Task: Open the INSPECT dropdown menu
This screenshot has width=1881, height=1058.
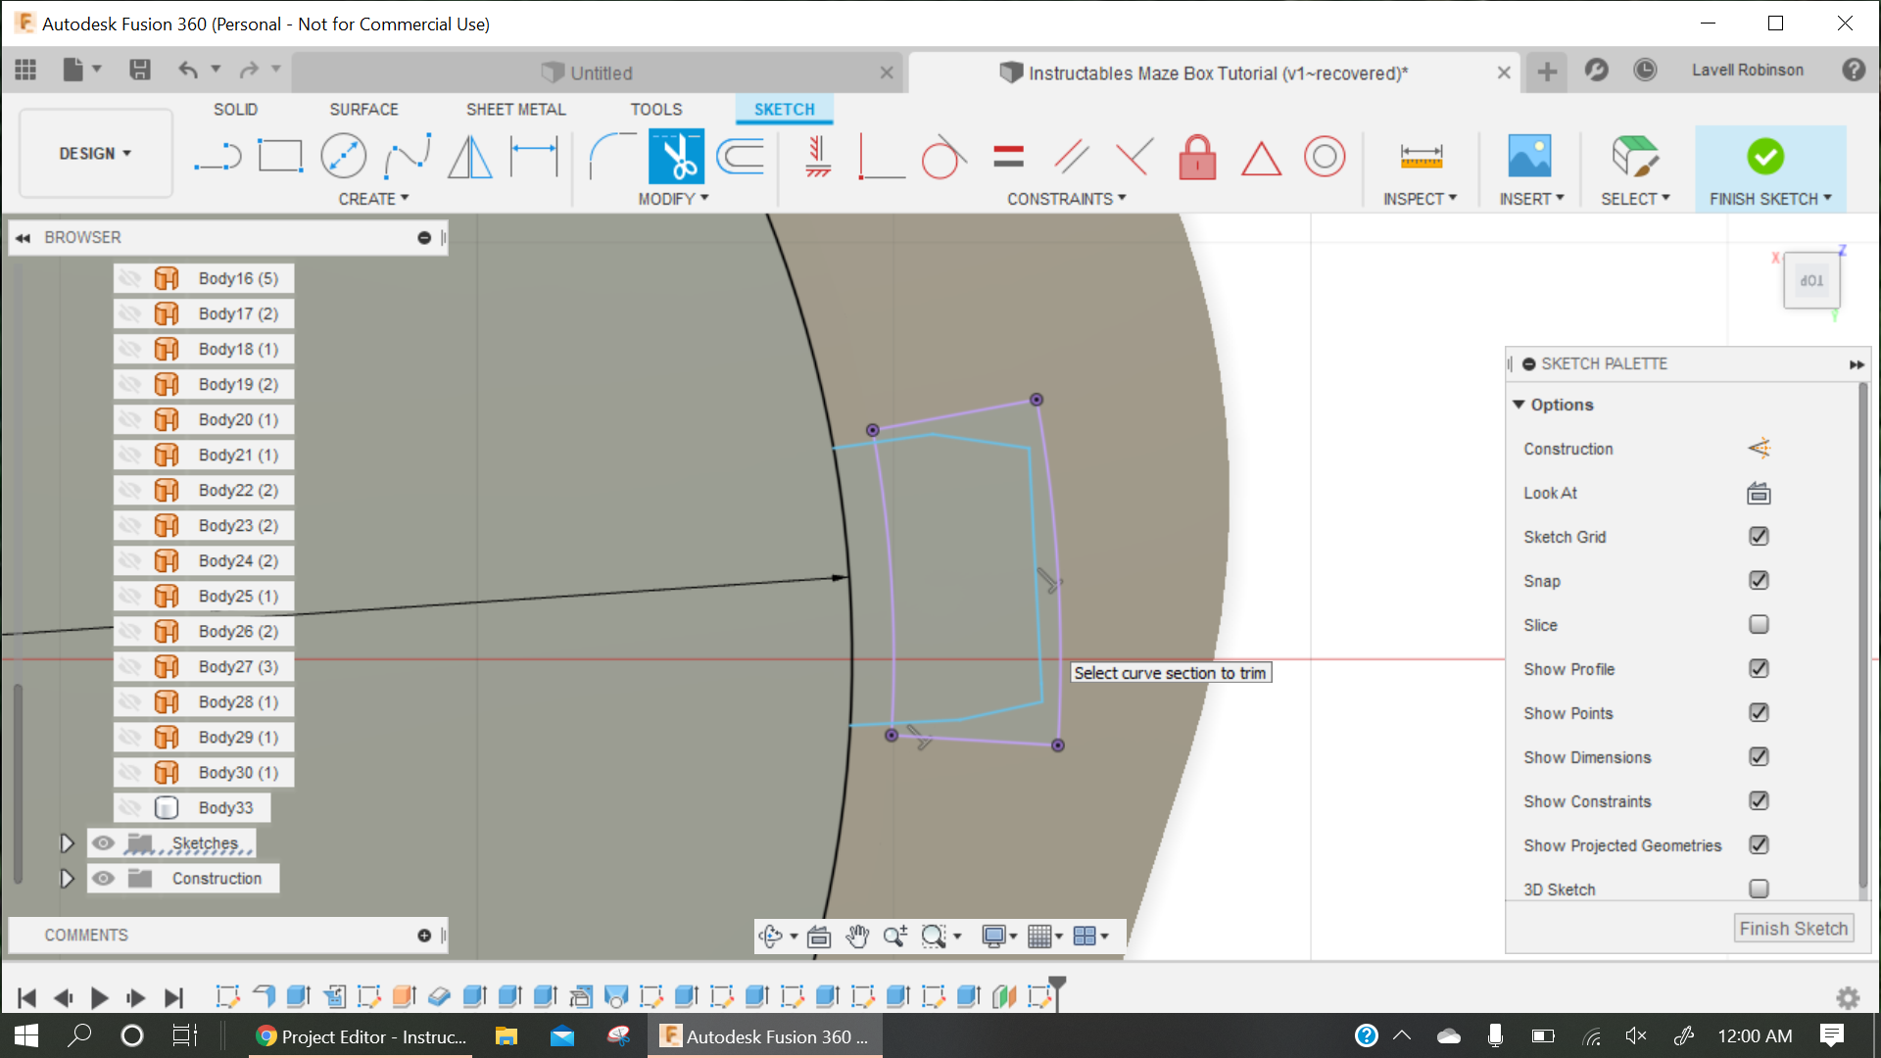Action: [1420, 199]
